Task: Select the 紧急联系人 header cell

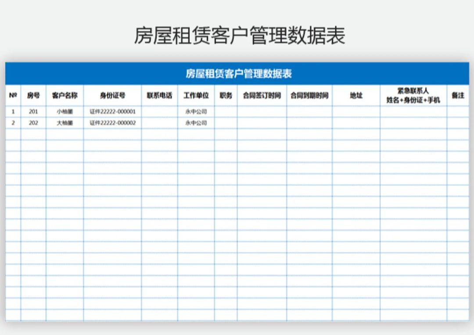Action: pyautogui.click(x=413, y=95)
